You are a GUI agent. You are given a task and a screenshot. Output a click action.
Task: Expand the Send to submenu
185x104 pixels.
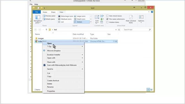tap(64, 69)
